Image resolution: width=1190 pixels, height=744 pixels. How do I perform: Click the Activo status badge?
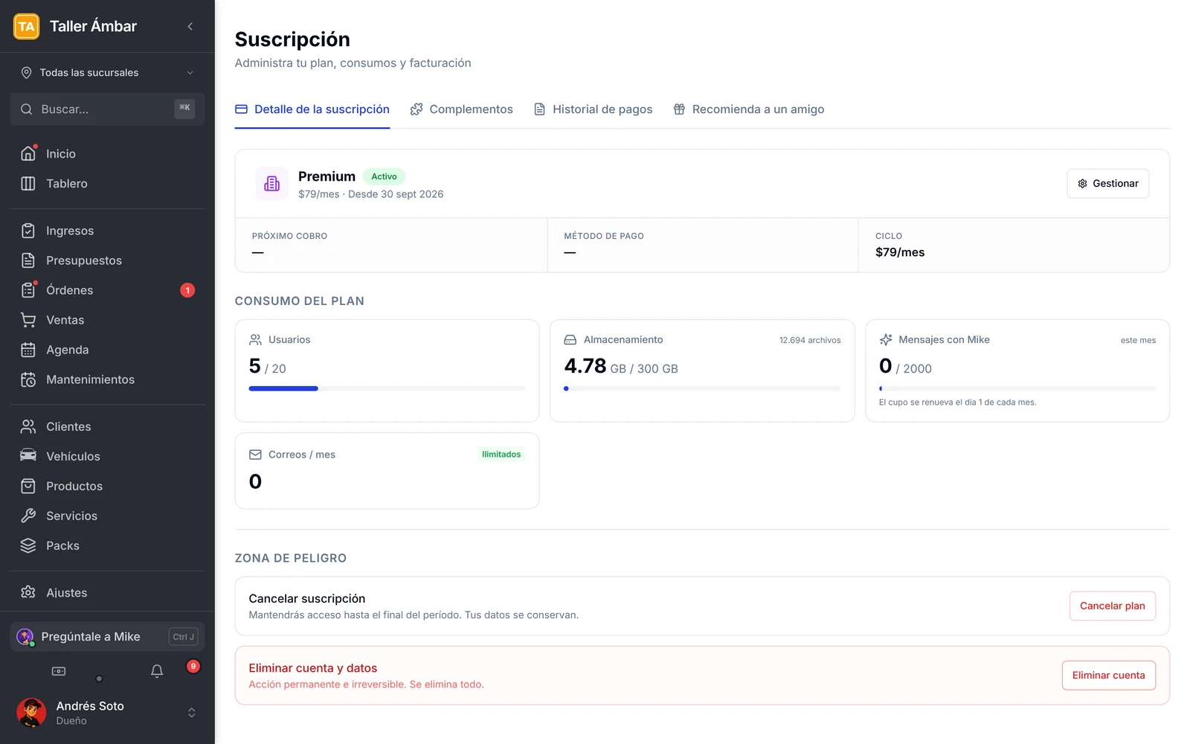coord(384,176)
